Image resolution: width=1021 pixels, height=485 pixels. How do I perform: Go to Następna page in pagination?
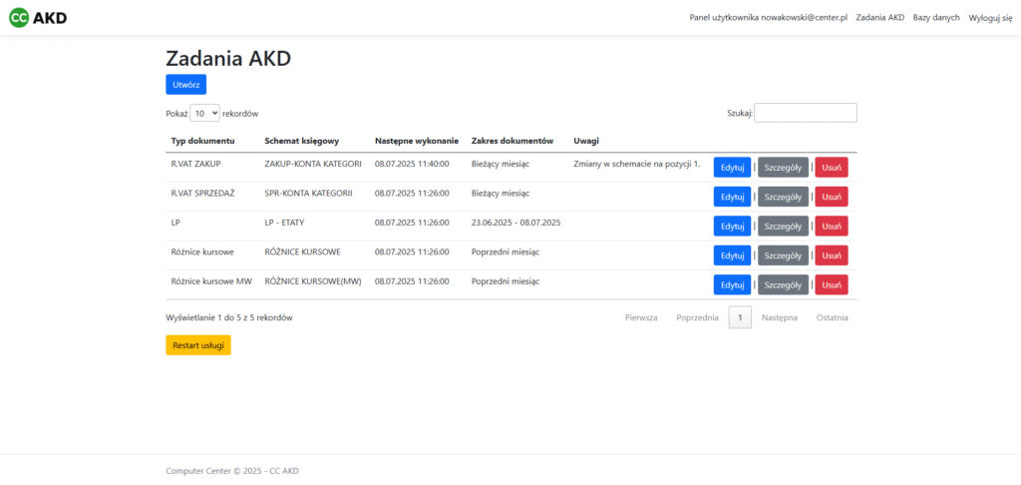[779, 317]
